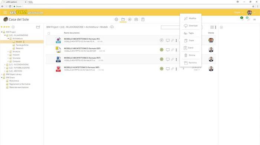Click link icon on IFC model row
This screenshot has height=145, width=260.
172,40
